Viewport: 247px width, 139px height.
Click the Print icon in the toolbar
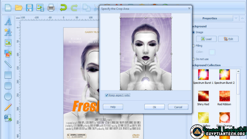click(x=51, y=7)
